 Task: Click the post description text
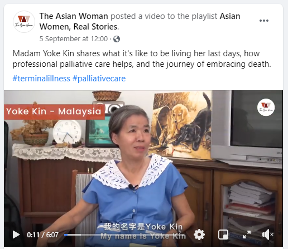(142, 58)
